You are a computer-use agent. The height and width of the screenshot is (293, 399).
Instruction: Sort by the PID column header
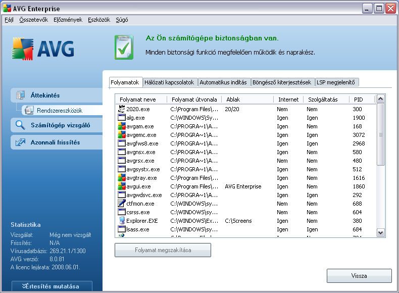(x=362, y=100)
